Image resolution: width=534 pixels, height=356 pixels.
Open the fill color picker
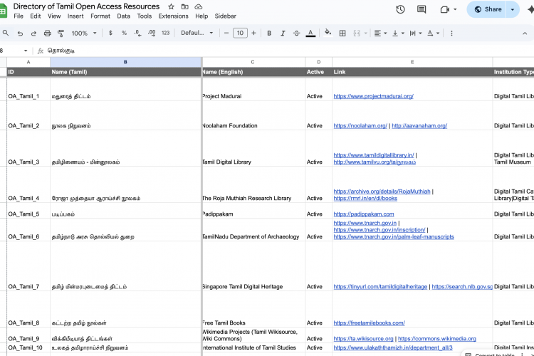[328, 33]
